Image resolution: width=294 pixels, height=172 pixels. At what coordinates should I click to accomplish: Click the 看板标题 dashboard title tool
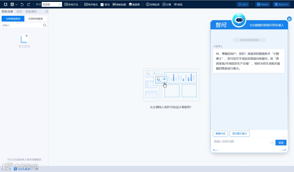(x=119, y=4)
